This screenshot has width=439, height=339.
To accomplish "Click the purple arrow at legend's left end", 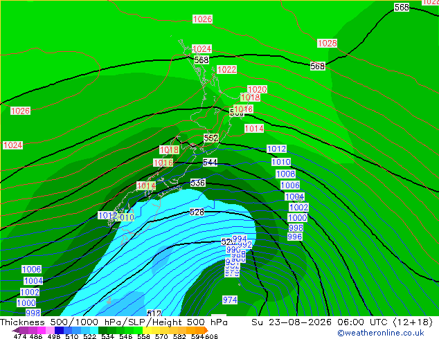I will click(x=16, y=330).
